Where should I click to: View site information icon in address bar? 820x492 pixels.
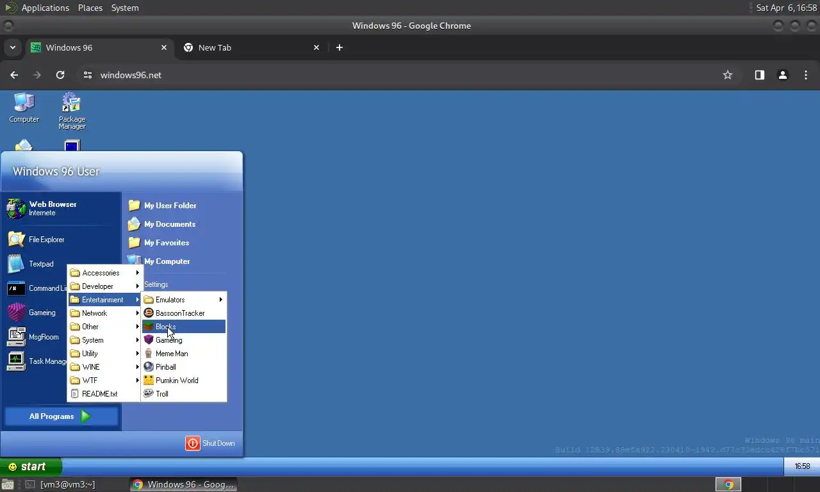[88, 75]
